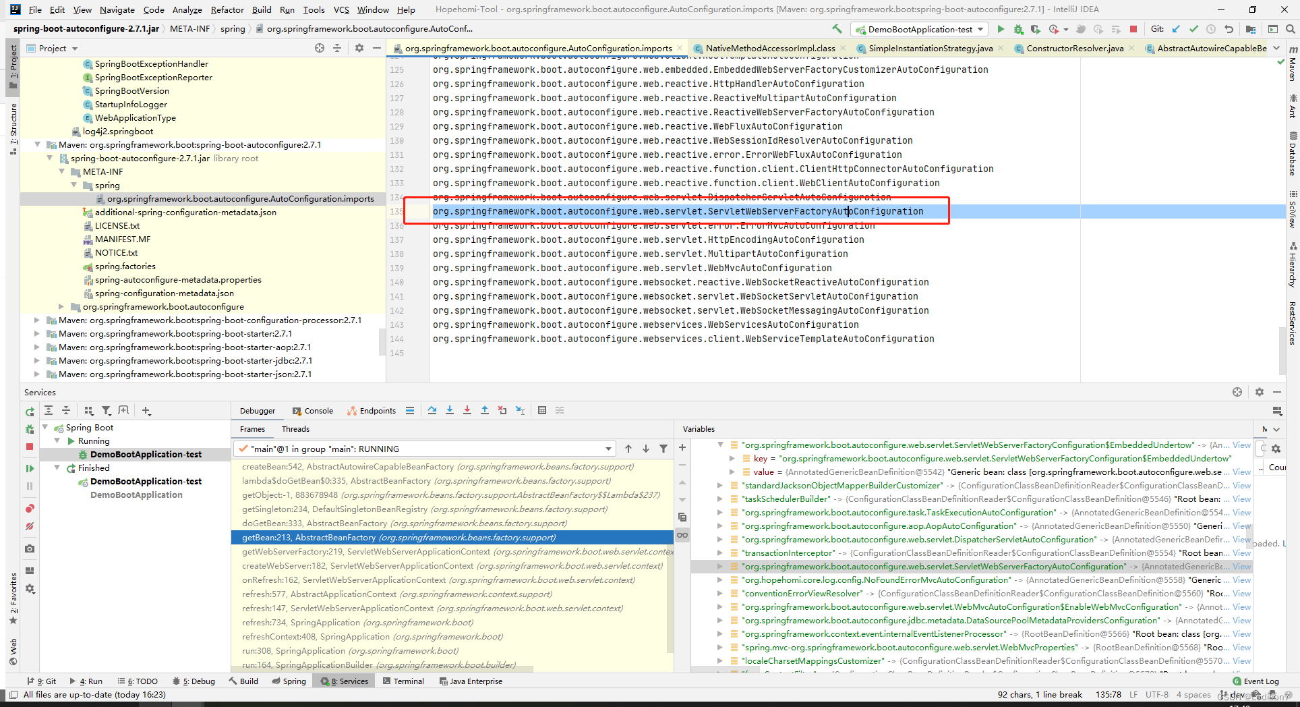Hide the Project panel with the minus icon

377,48
